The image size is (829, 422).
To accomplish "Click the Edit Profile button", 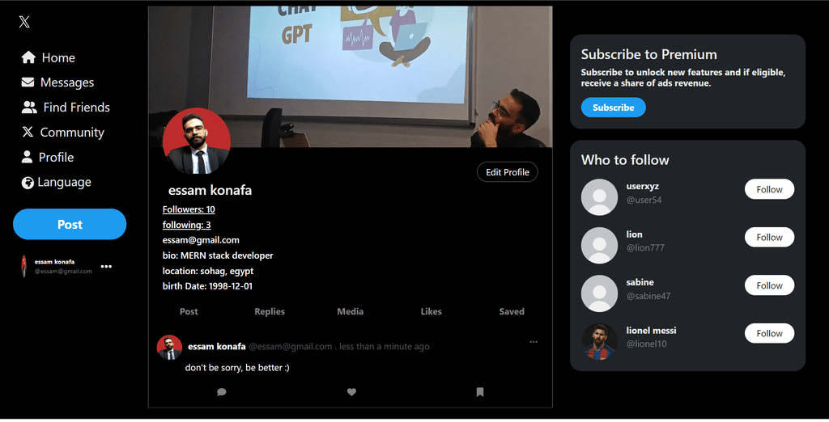I will (508, 172).
